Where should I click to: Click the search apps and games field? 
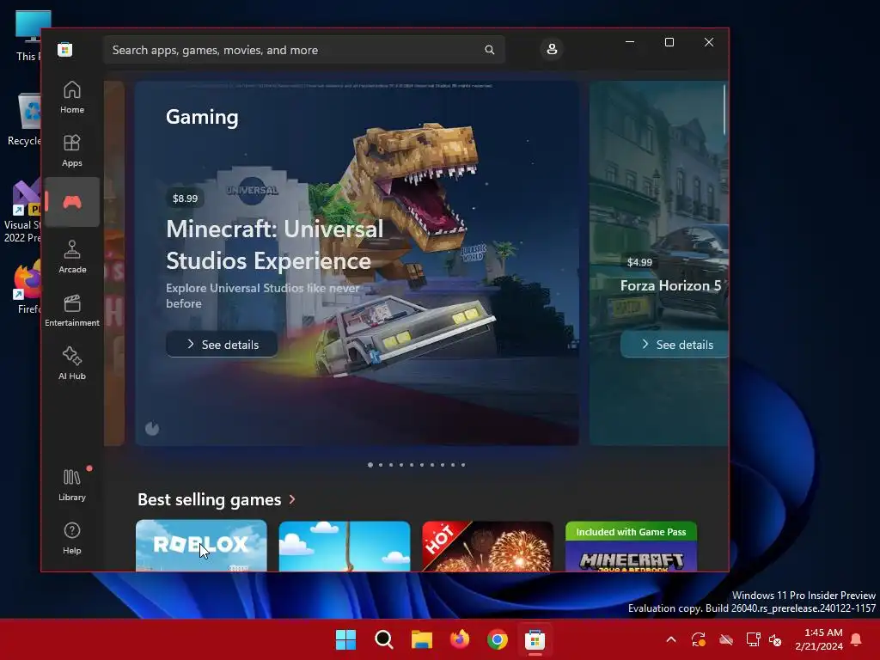point(304,50)
